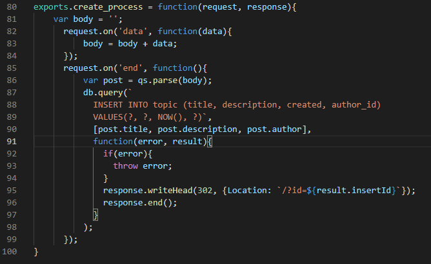The image size is (431, 264).
Task: Click '302' status code on line 95
Action: click(x=205, y=191)
